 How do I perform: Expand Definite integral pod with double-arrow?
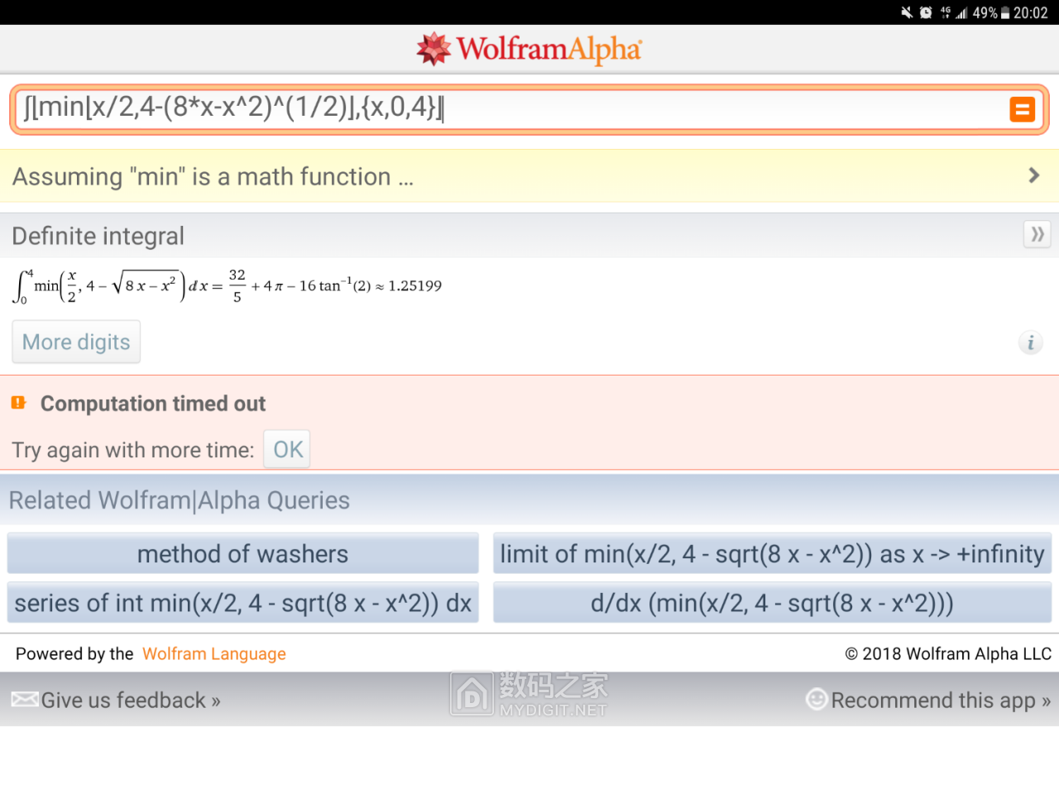coord(1037,235)
